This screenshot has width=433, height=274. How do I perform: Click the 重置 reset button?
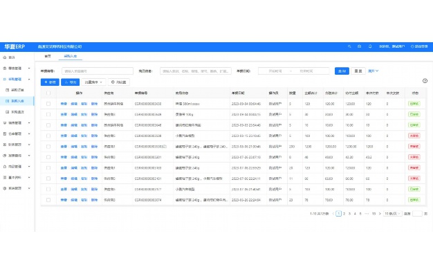coord(358,71)
